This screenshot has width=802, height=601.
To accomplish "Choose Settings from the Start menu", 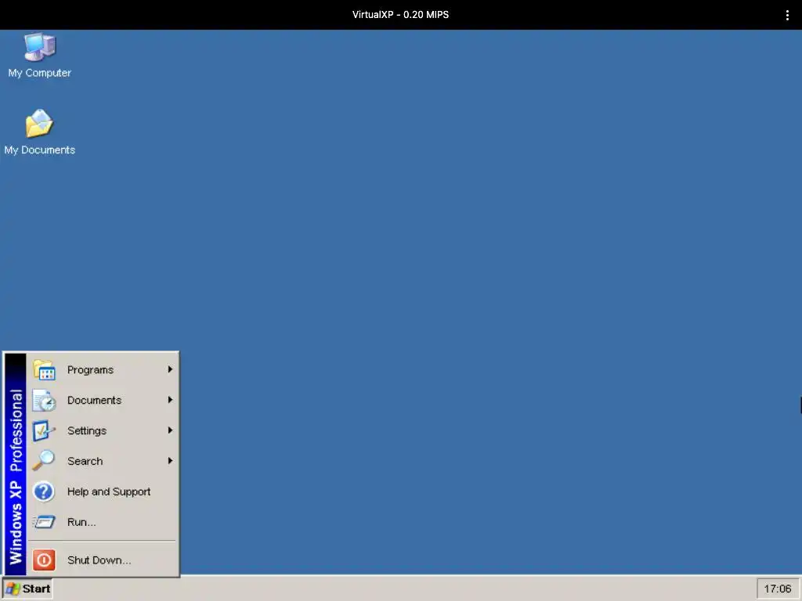I will tap(102, 431).
